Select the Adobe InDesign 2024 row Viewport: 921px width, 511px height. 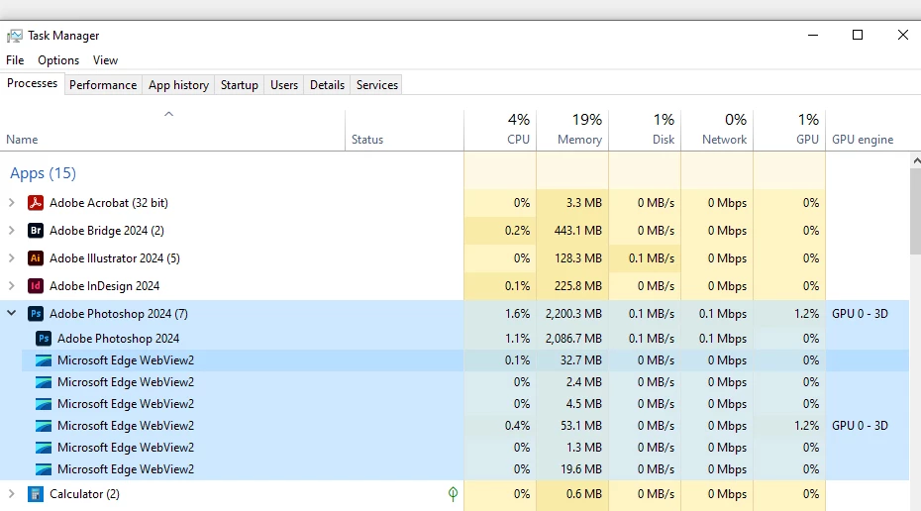pos(455,286)
